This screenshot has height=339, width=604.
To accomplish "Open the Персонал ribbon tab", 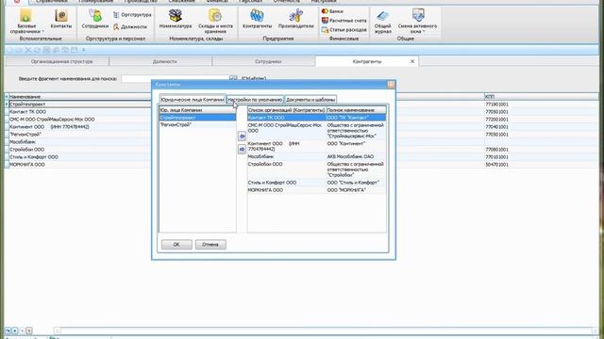I will (x=250, y=2).
